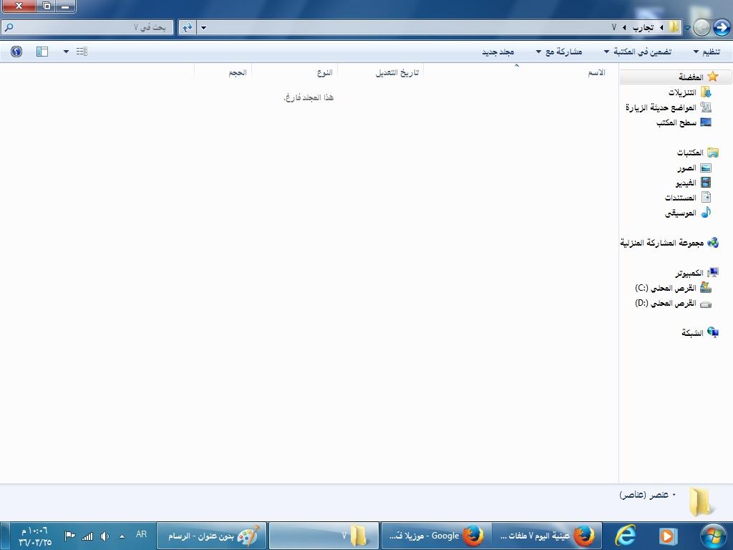Click the network signal tray icon
Screen dimensions: 733x550
pos(87,536)
